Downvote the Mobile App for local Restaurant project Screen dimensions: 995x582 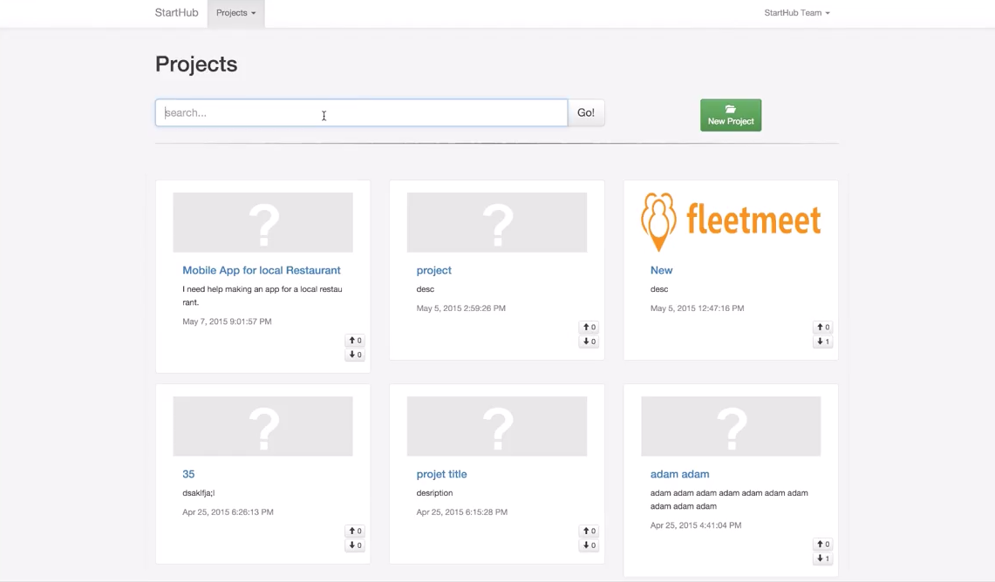(355, 355)
